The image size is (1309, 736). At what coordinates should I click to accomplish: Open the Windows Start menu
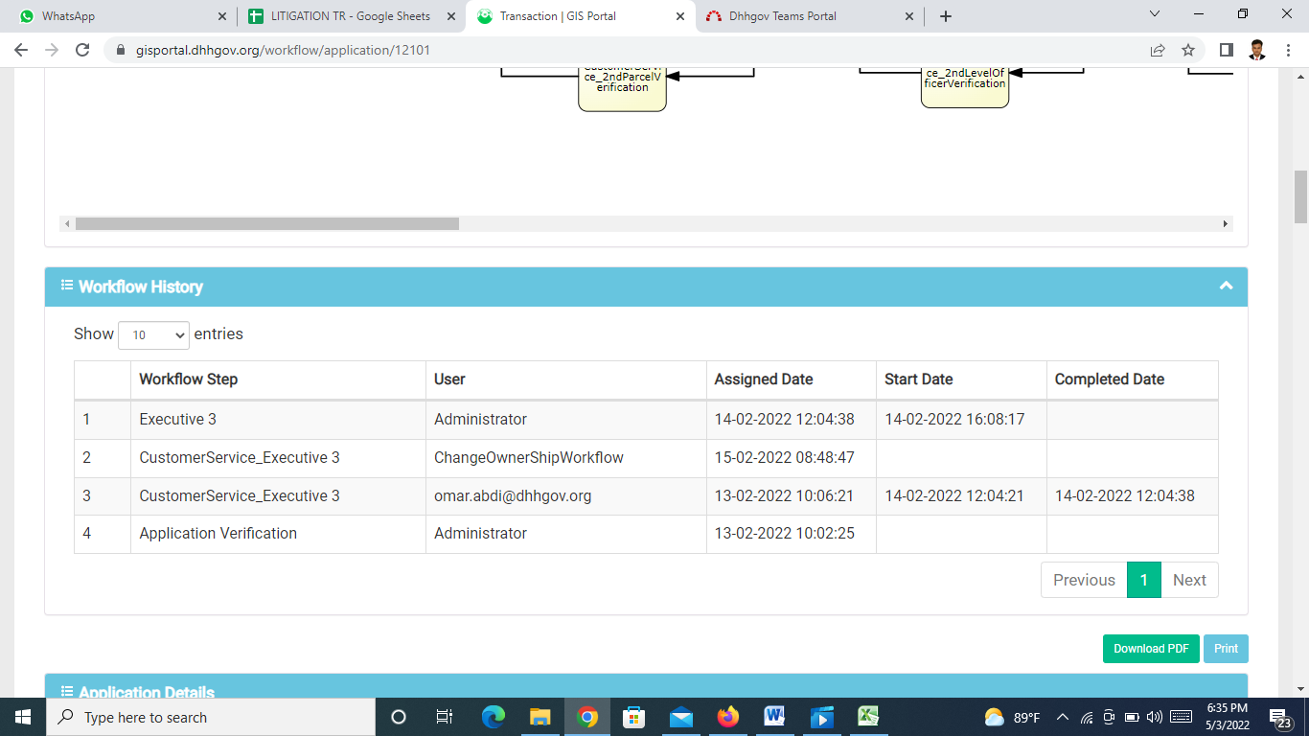tap(22, 717)
